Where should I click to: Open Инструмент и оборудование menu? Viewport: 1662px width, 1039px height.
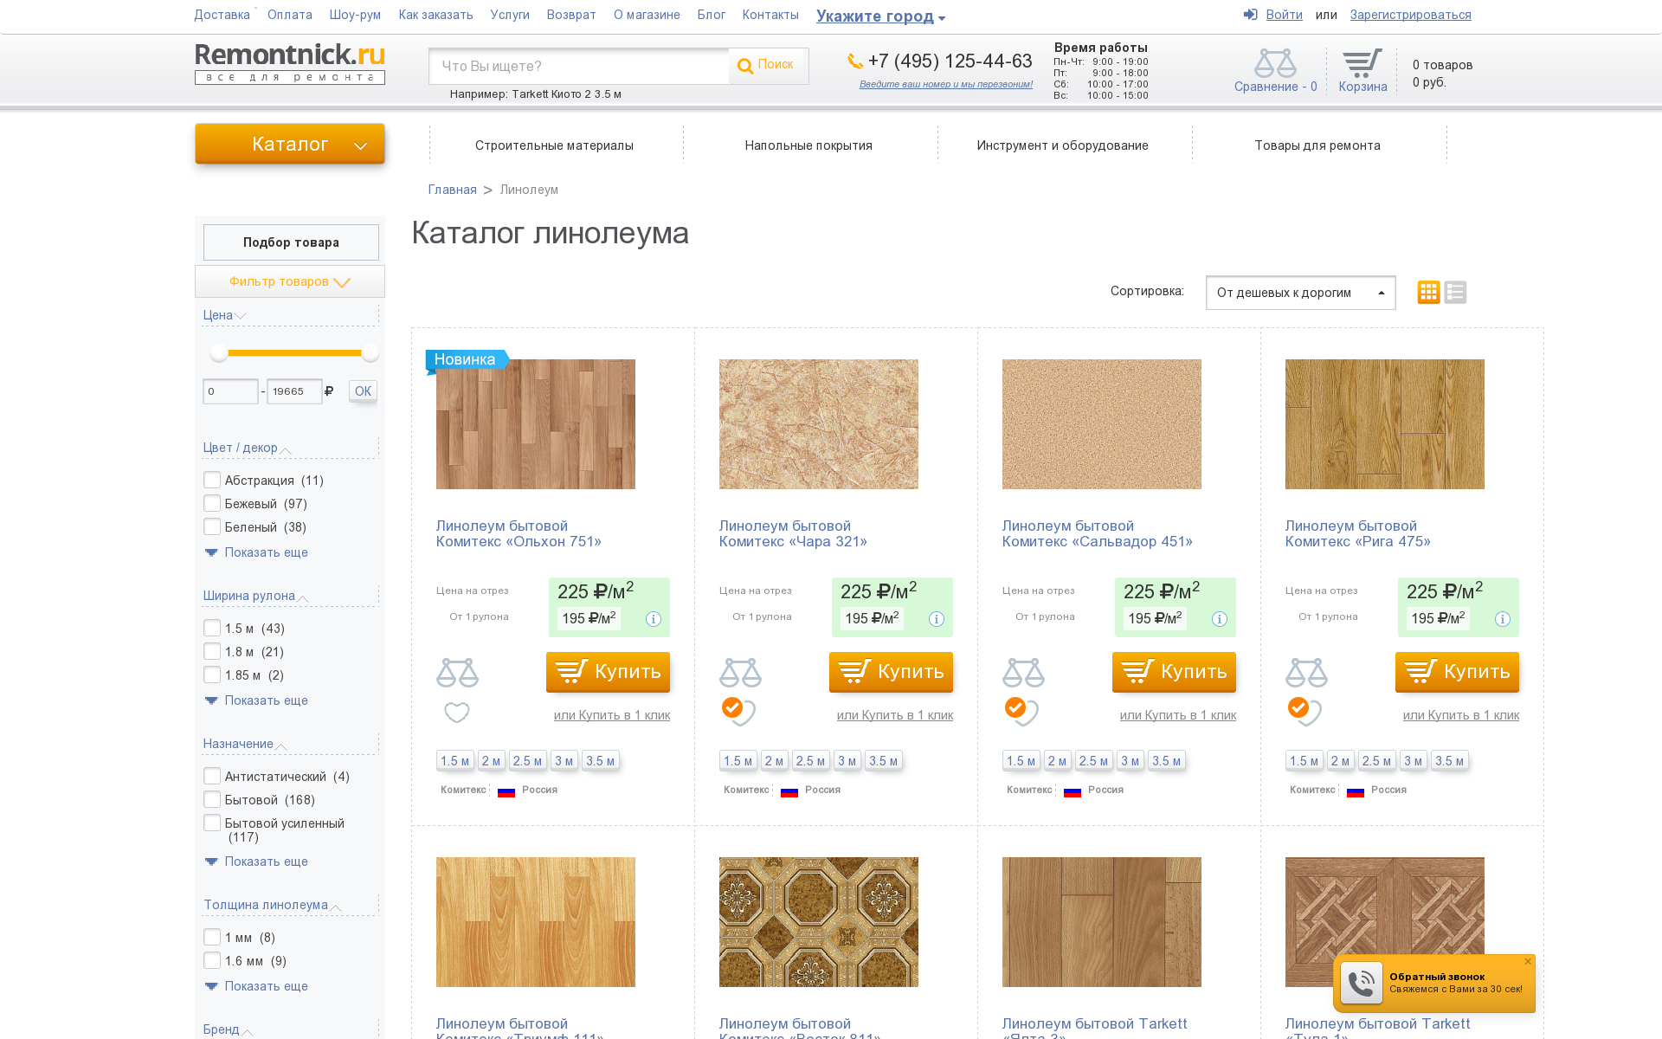(x=1063, y=145)
